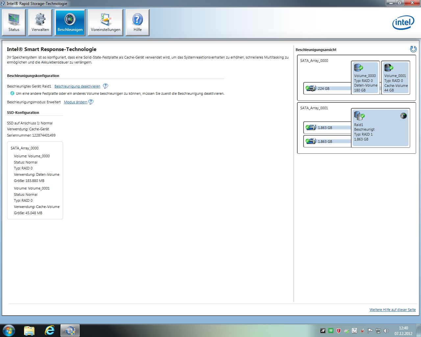Click SSD auf Anschluss 1: Normal text

pyautogui.click(x=30, y=123)
